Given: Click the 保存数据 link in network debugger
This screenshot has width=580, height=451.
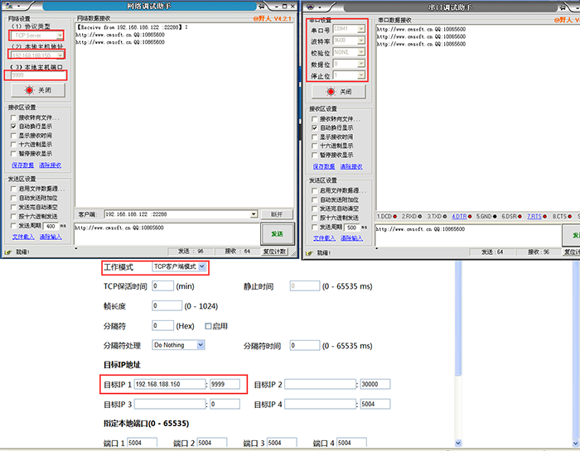Looking at the screenshot, I should [x=23, y=165].
